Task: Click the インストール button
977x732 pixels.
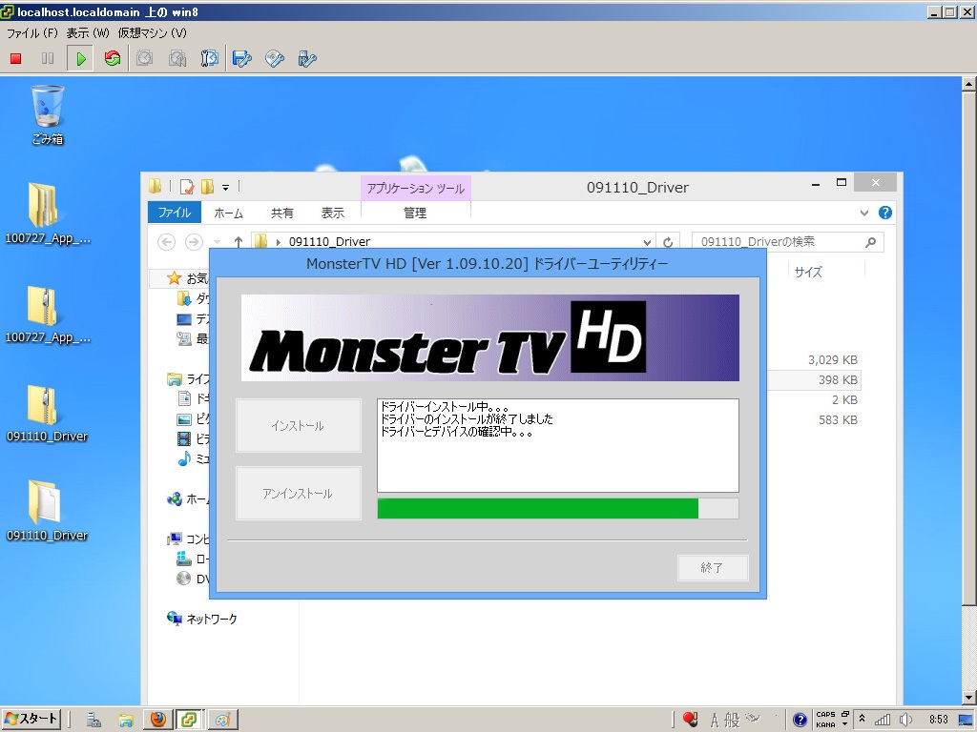Action: pyautogui.click(x=298, y=426)
